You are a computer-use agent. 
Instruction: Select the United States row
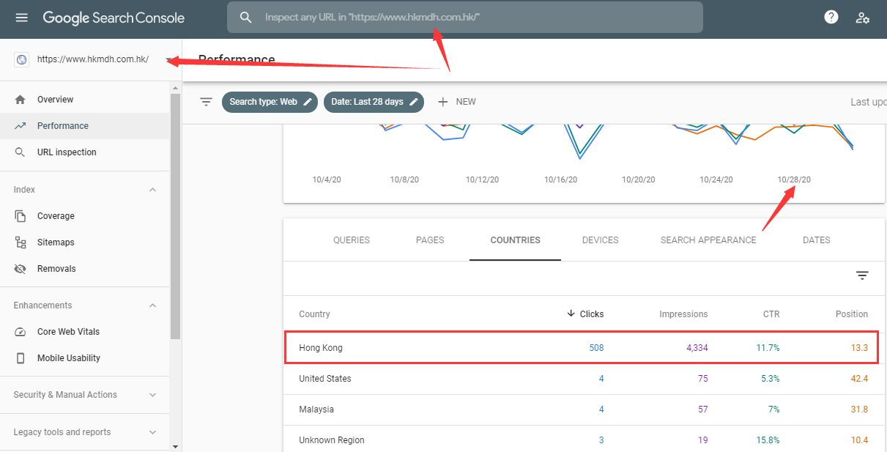point(584,379)
